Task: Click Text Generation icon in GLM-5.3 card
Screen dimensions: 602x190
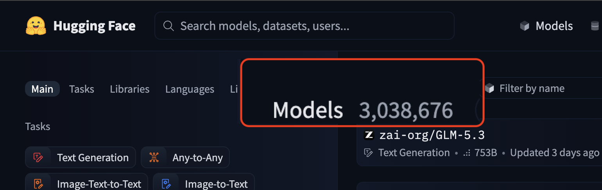Action: coord(368,153)
